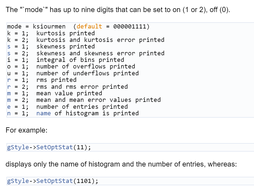Click the "mean value printed" line

69,93
